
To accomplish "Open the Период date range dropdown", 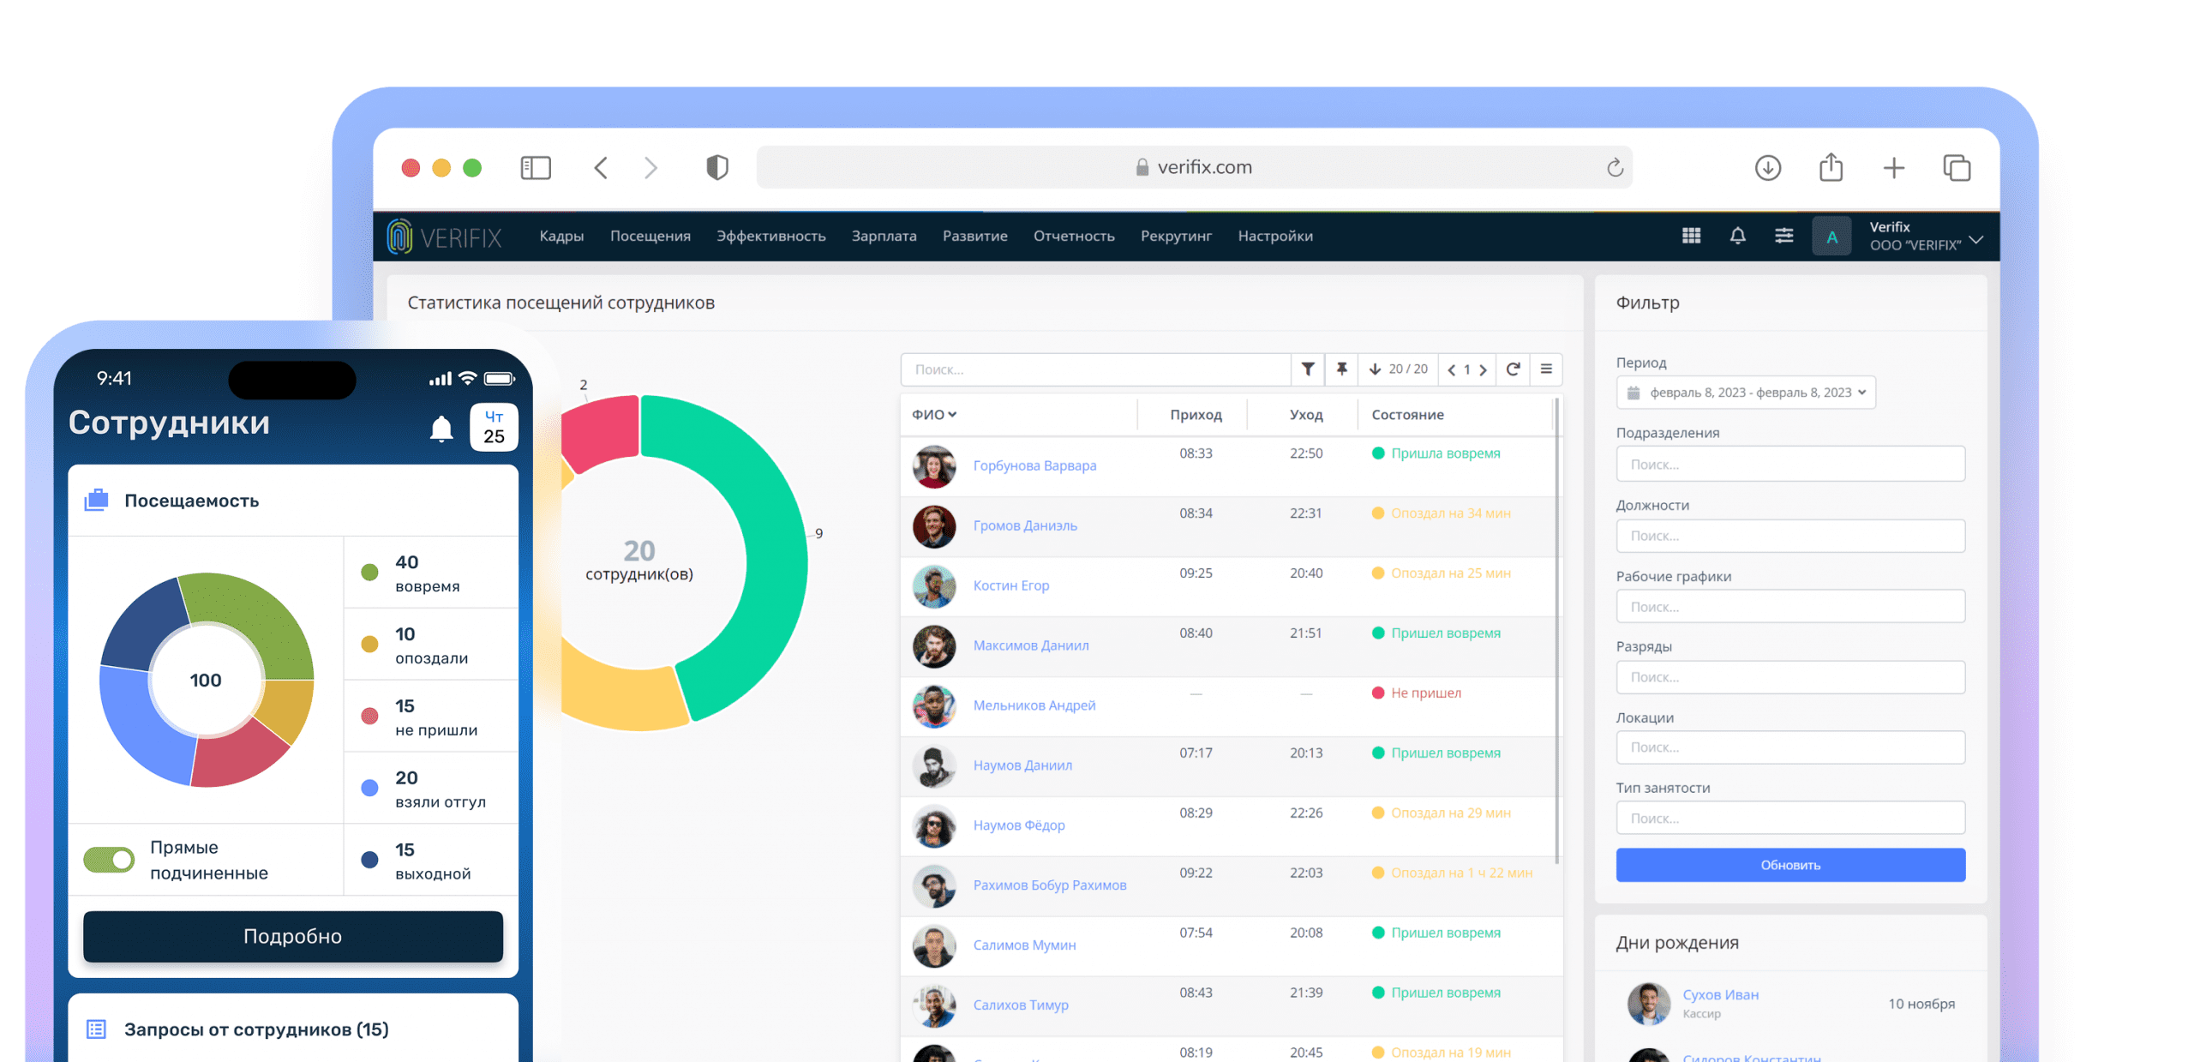I will click(1745, 393).
